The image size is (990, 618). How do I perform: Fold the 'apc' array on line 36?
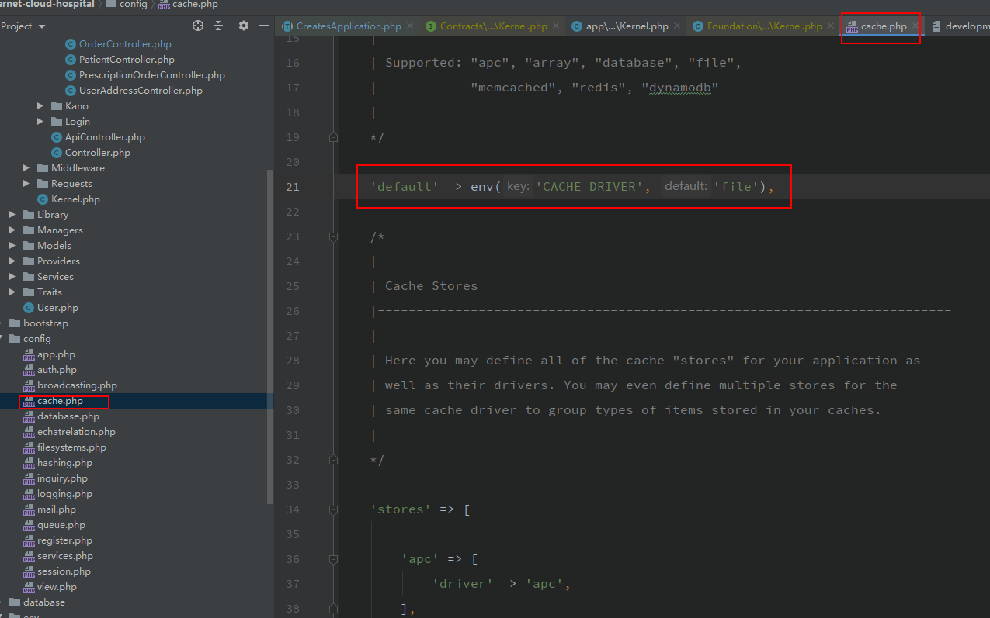333,559
